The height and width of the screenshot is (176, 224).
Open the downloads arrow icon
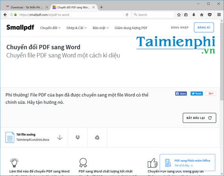pos(194,15)
